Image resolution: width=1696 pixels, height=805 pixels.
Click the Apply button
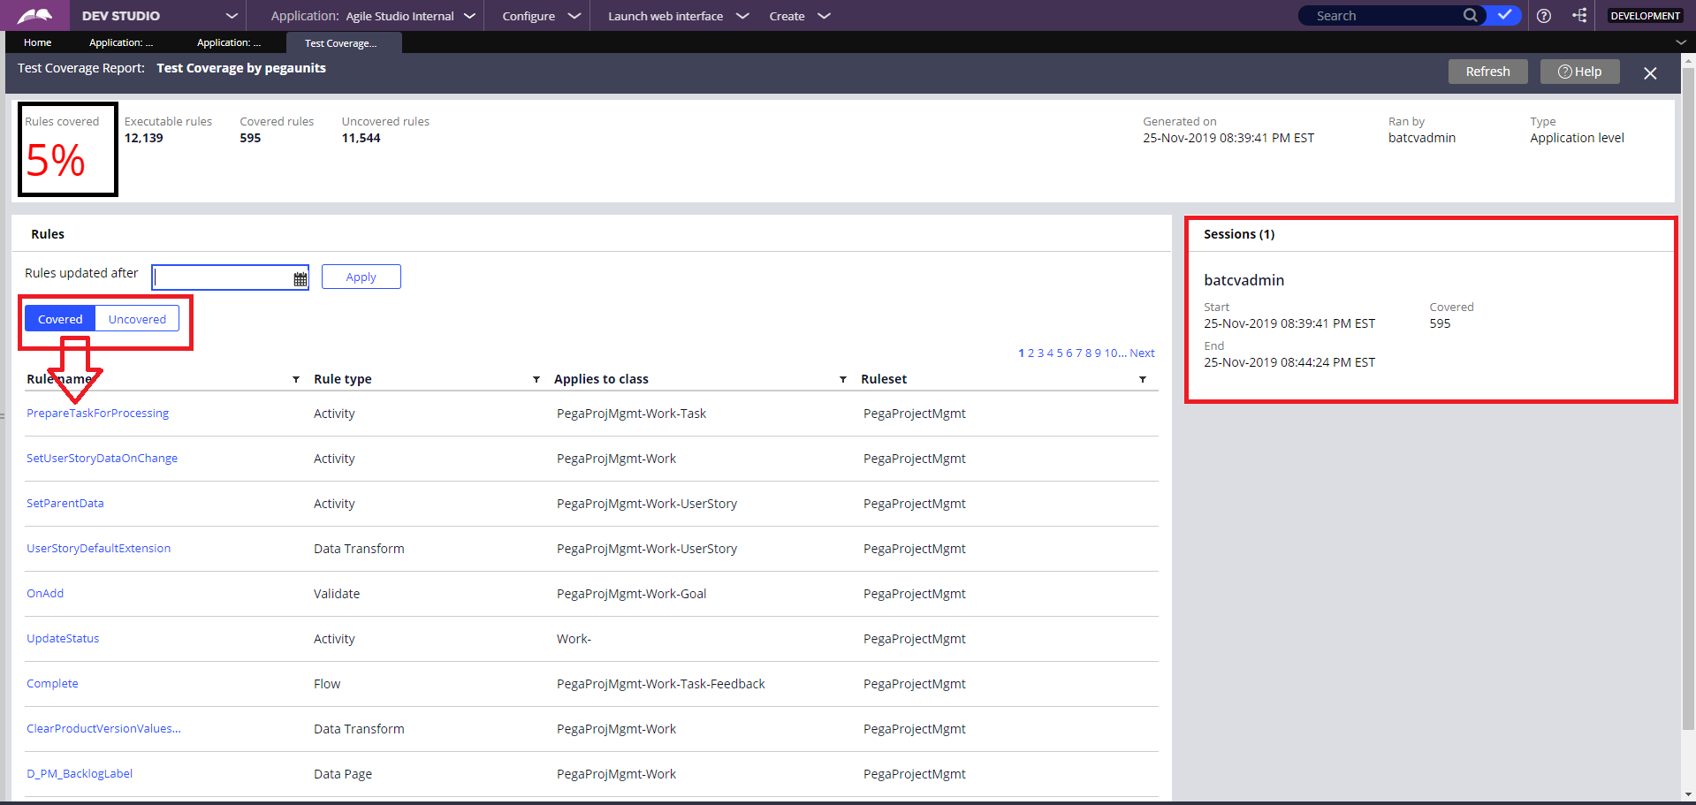point(361,277)
